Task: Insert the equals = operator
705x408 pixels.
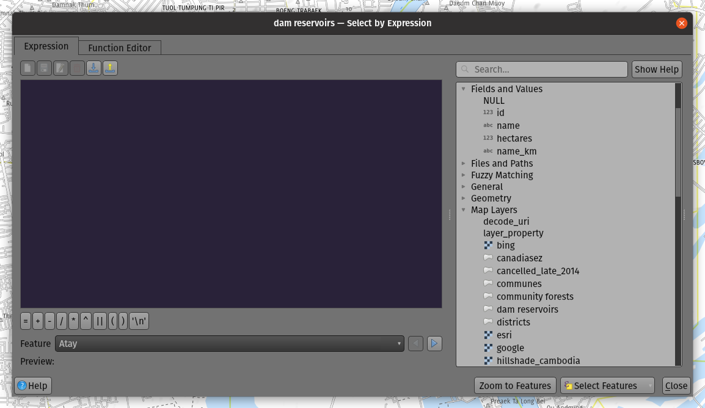Action: click(x=26, y=321)
